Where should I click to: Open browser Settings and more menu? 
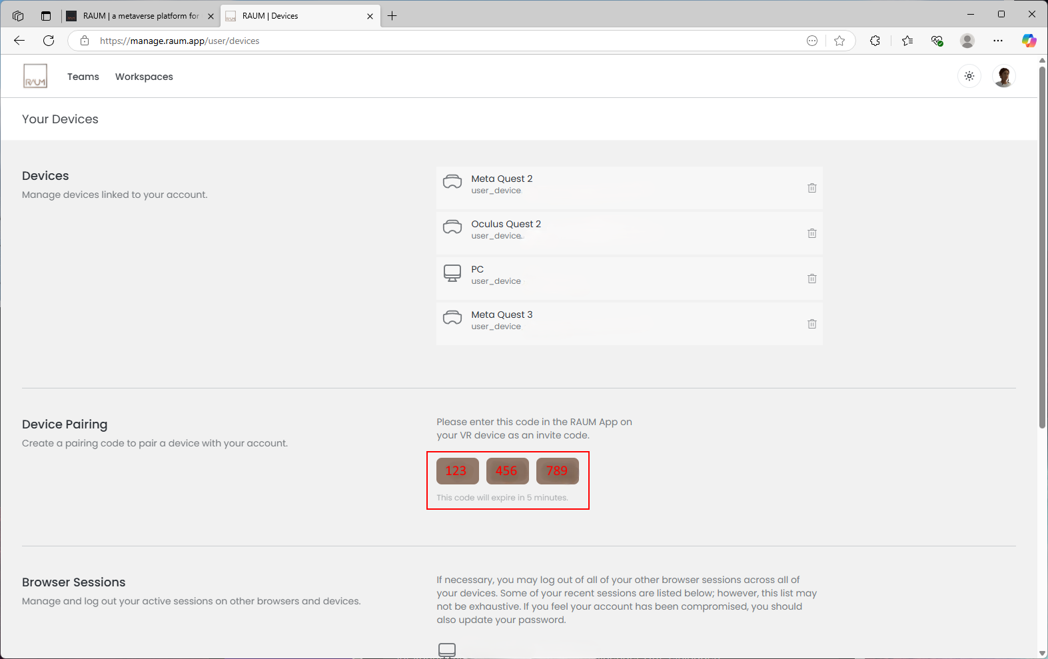pos(998,41)
